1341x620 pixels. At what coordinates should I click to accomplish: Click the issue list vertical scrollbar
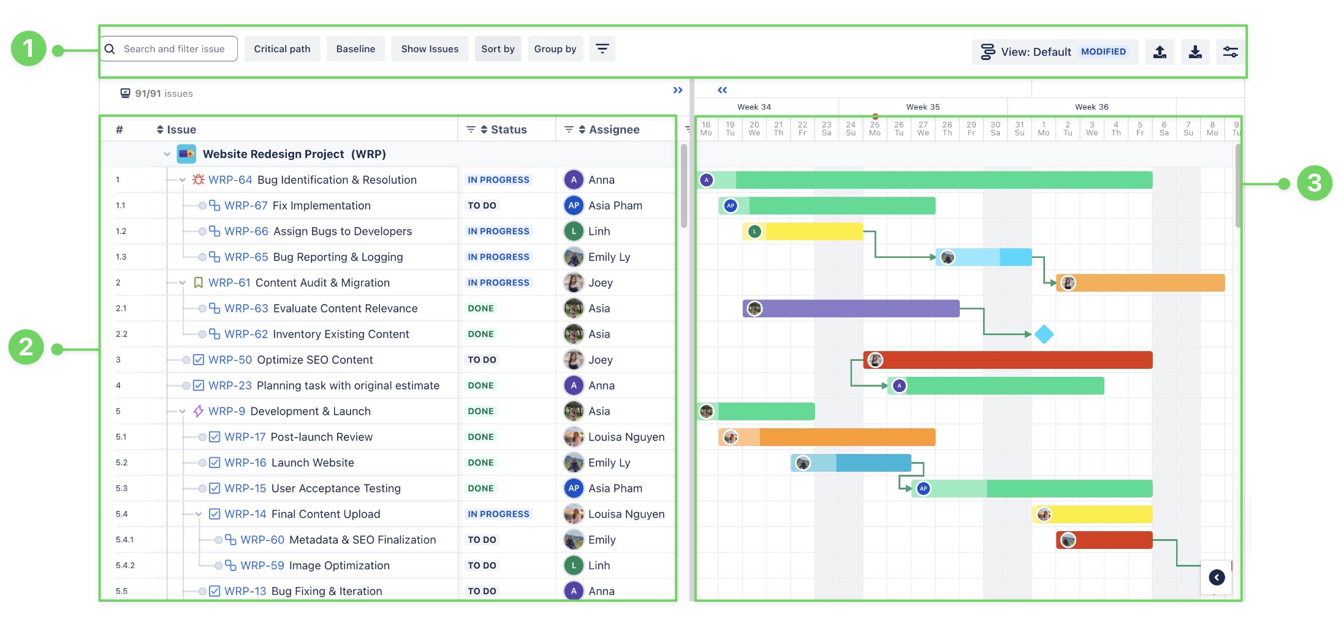coord(684,186)
